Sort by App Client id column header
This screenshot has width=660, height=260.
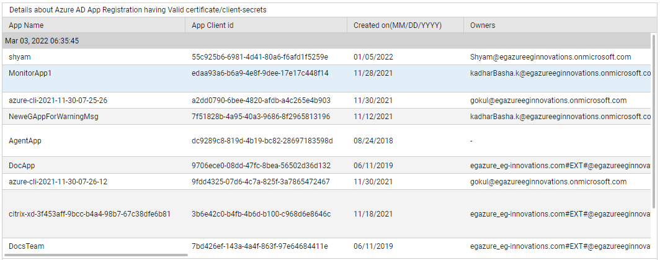coord(266,25)
